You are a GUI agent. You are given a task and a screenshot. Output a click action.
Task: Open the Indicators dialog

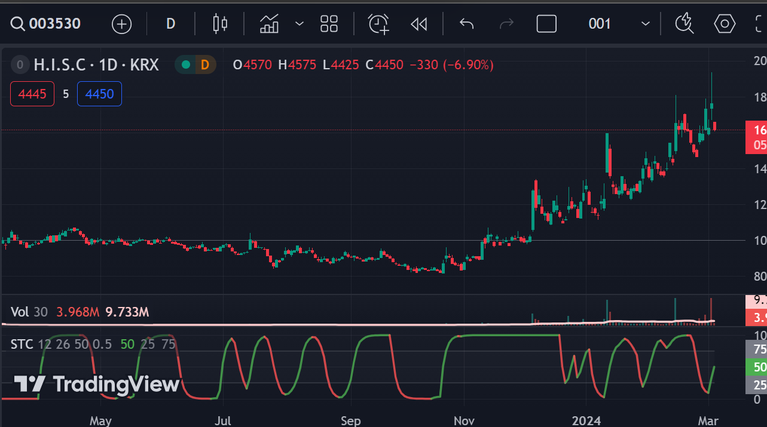tap(270, 24)
